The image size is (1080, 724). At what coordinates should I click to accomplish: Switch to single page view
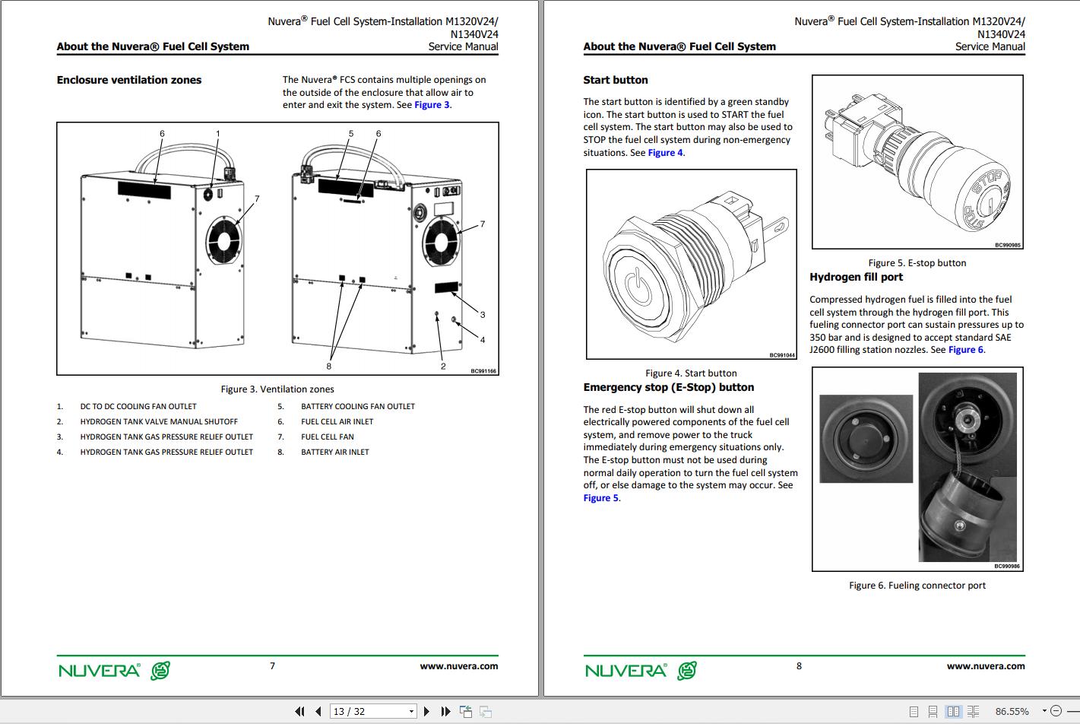click(914, 712)
